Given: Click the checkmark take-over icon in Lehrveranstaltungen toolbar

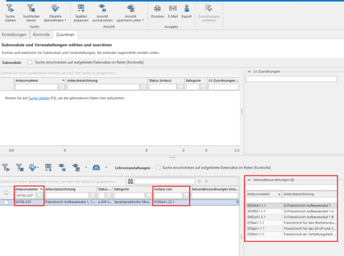Looking at the screenshot, I should coord(33,168).
